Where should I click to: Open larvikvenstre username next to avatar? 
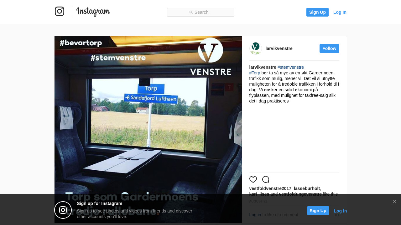point(279,48)
